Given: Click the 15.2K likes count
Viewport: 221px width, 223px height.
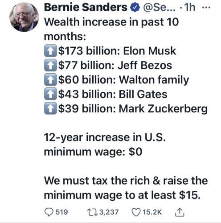Looking at the screenshot, I should click(x=152, y=212).
